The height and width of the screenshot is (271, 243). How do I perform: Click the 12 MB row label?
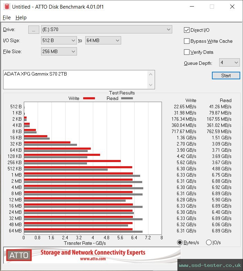(15, 200)
